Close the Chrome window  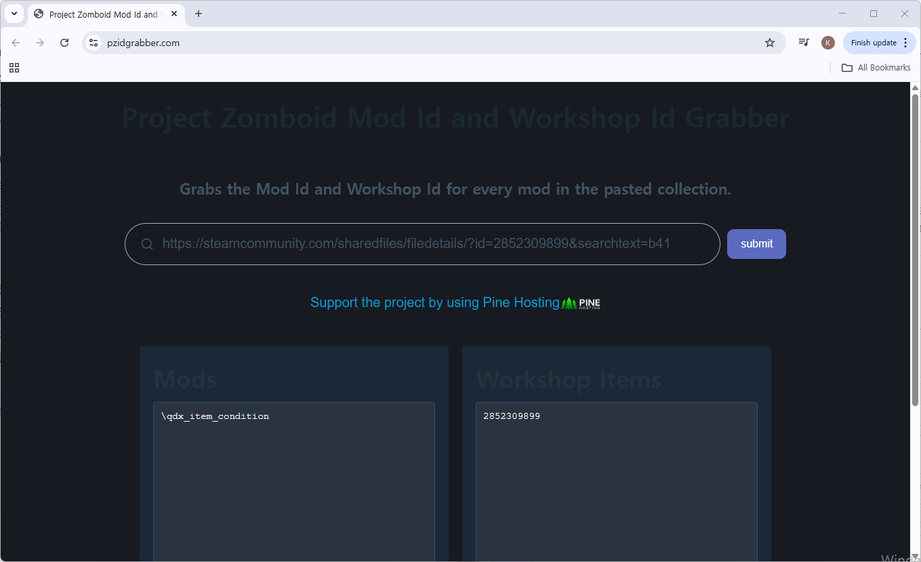(x=905, y=14)
